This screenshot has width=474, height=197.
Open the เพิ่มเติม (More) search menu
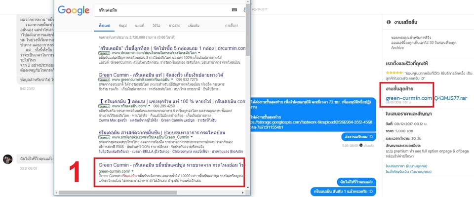pos(194,25)
